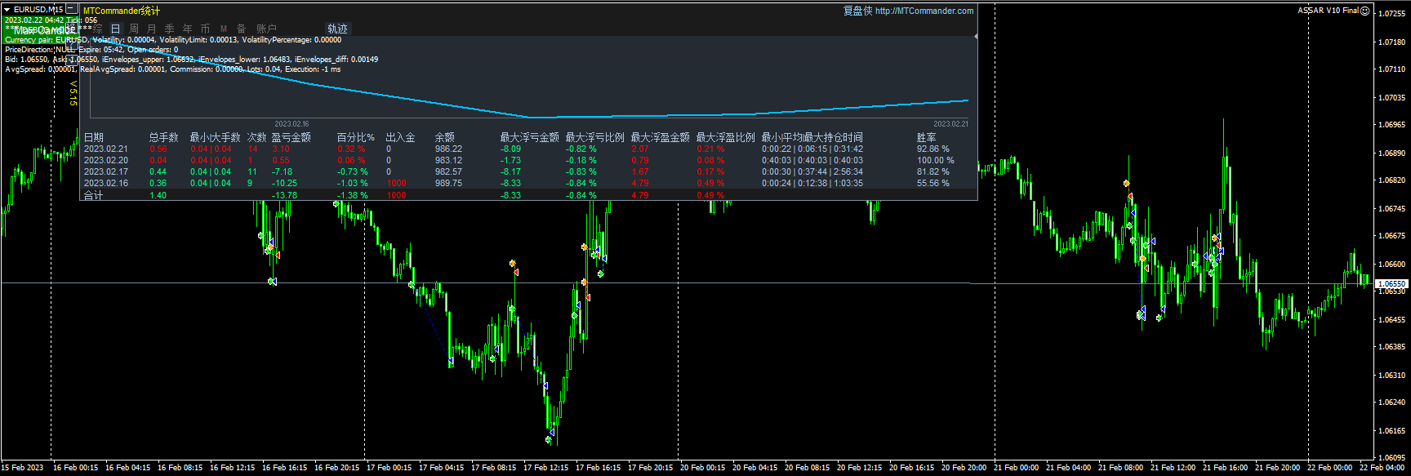
Task: Click the 合计 totals row label
Action: tap(94, 195)
